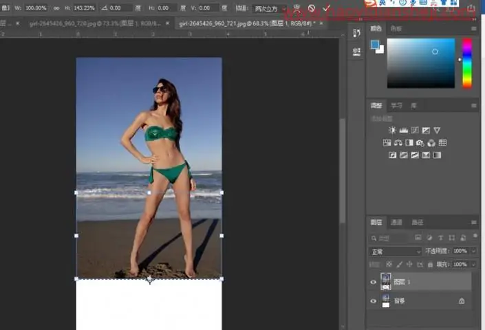This screenshot has width=485, height=330.
Task: Select the 图层 1 layer thumbnail
Action: 386,281
